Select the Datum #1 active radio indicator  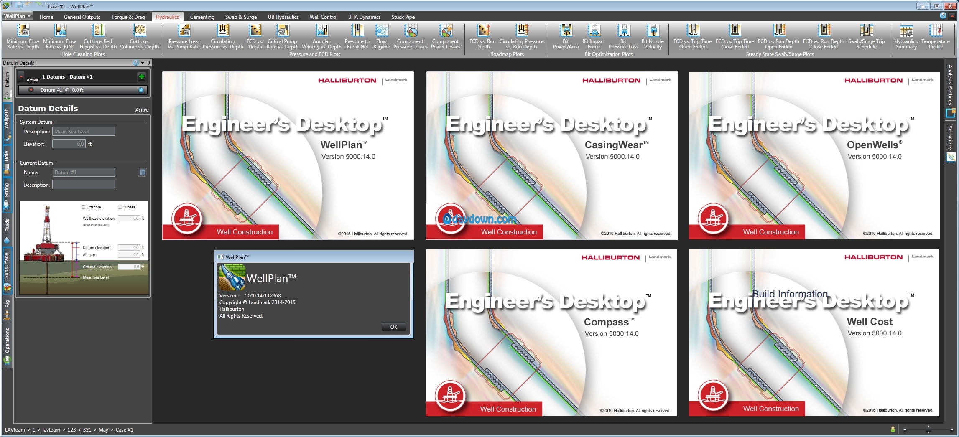31,90
